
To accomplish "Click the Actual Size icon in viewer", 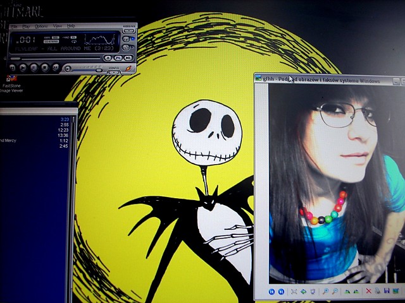I will tap(303, 292).
